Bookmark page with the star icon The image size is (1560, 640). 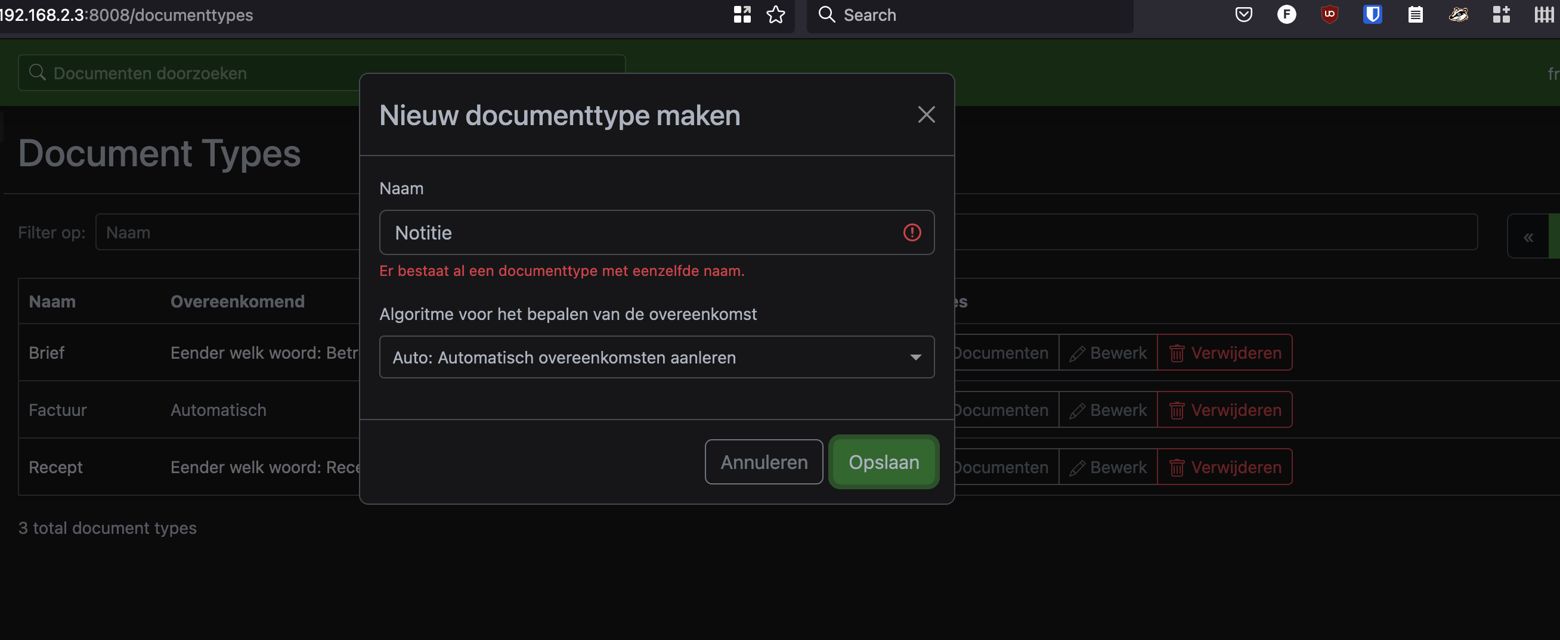775,14
